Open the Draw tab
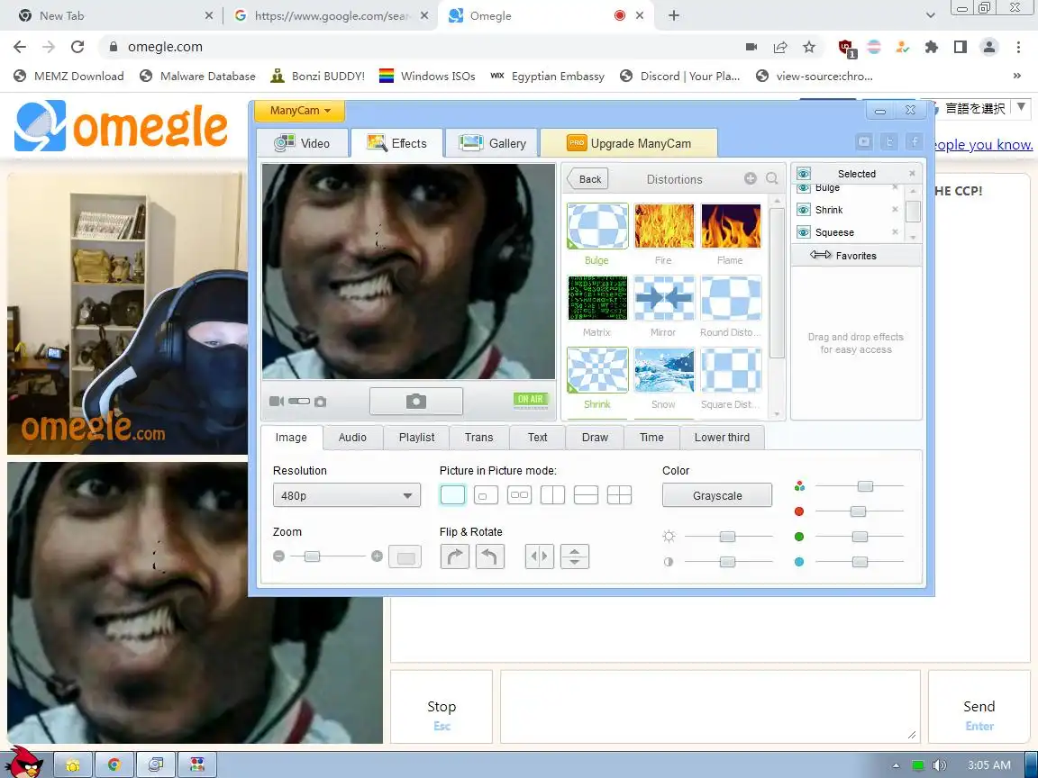The height and width of the screenshot is (778, 1038). [x=595, y=438]
